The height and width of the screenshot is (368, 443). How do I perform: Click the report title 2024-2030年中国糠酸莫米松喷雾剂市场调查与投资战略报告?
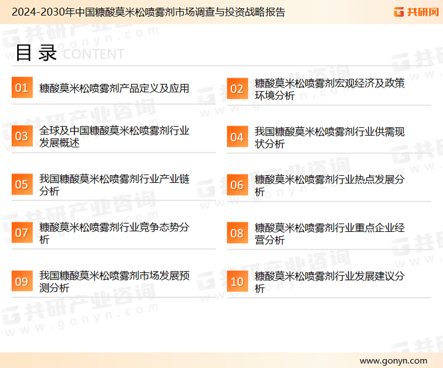(148, 12)
